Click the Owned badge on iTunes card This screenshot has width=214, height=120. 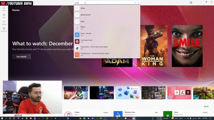(x=106, y=113)
